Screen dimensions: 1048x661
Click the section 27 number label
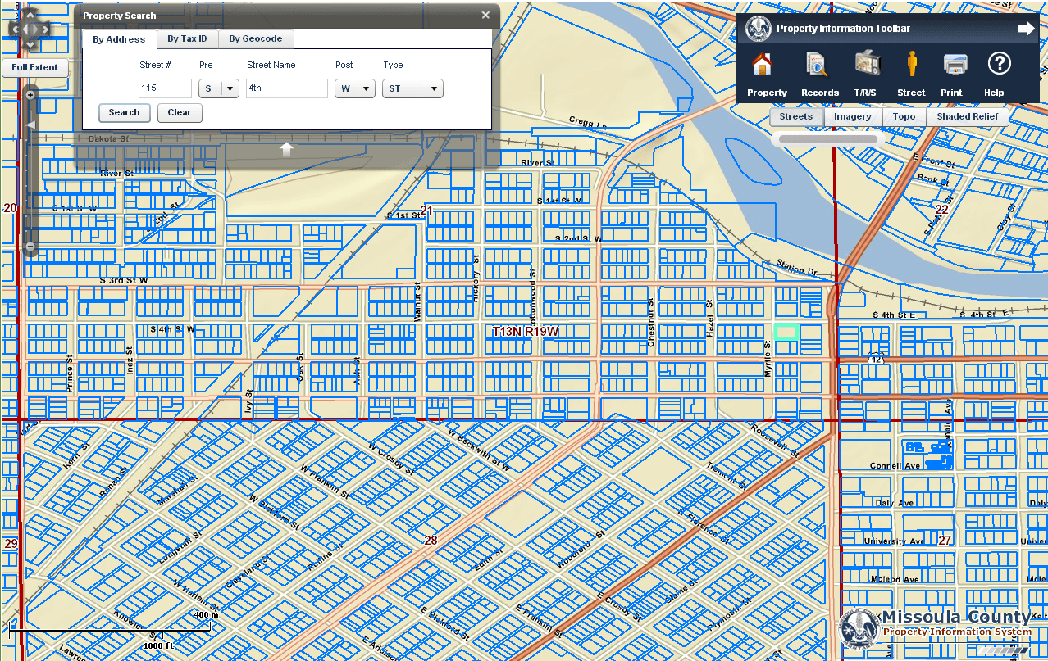945,541
